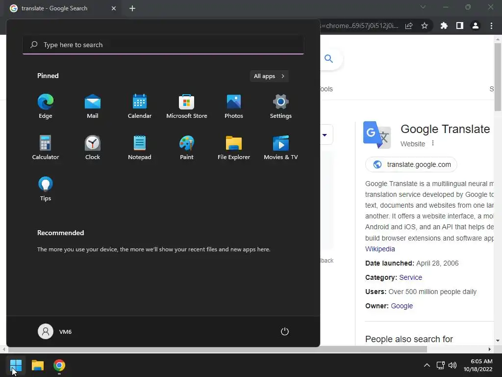Click the Google owner link
502x377 pixels.
coord(402,306)
